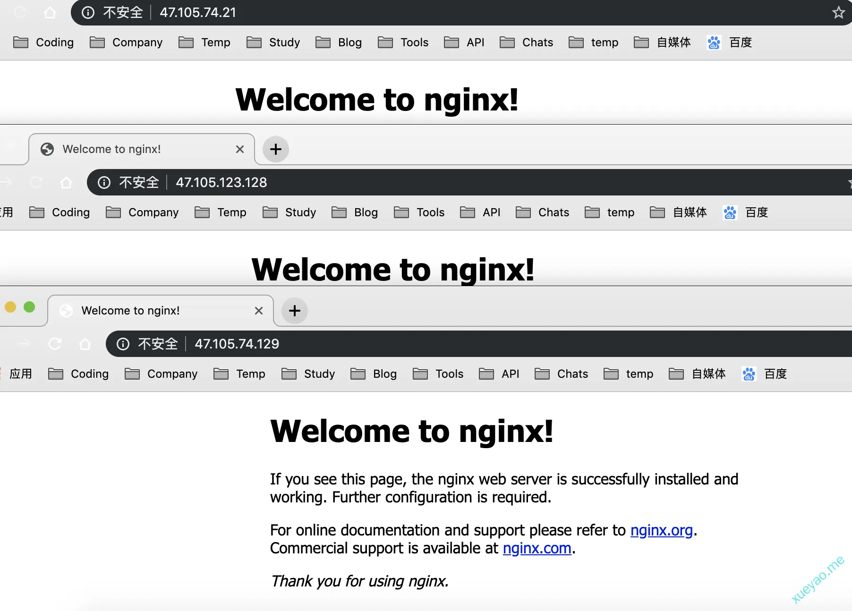Open a new tab in 47.105.123.128 window
Viewport: 852px width, 611px height.
click(276, 149)
